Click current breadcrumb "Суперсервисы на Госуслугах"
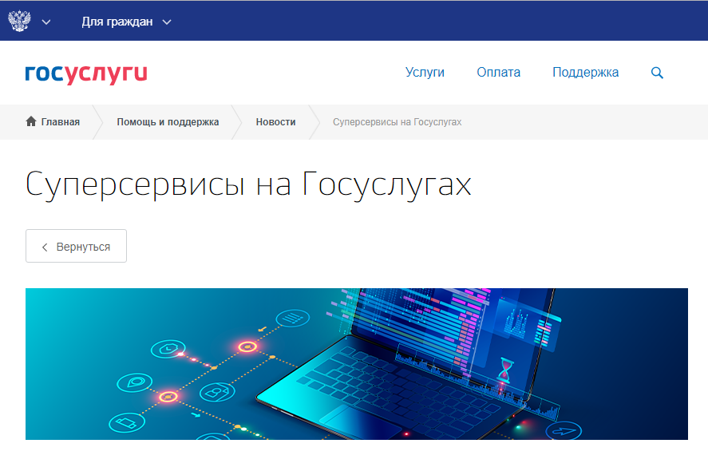 click(397, 122)
